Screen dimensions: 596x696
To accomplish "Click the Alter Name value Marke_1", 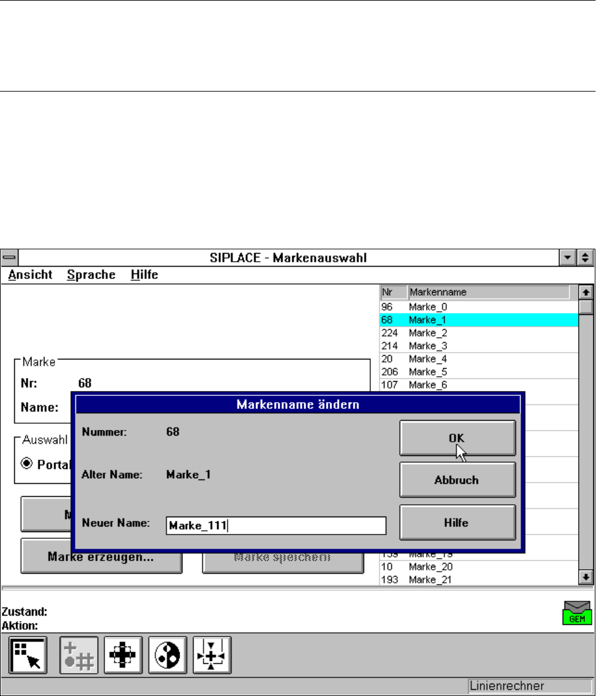I will tap(189, 475).
